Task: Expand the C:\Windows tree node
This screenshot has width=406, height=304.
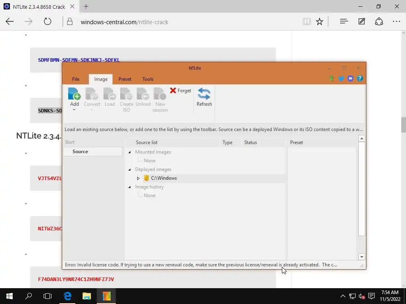Action: point(138,178)
